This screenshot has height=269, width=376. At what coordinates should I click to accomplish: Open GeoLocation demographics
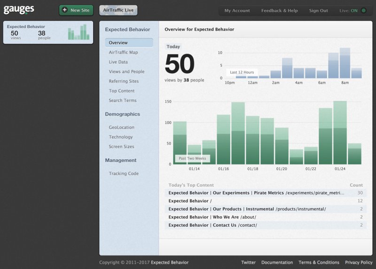tap(121, 127)
